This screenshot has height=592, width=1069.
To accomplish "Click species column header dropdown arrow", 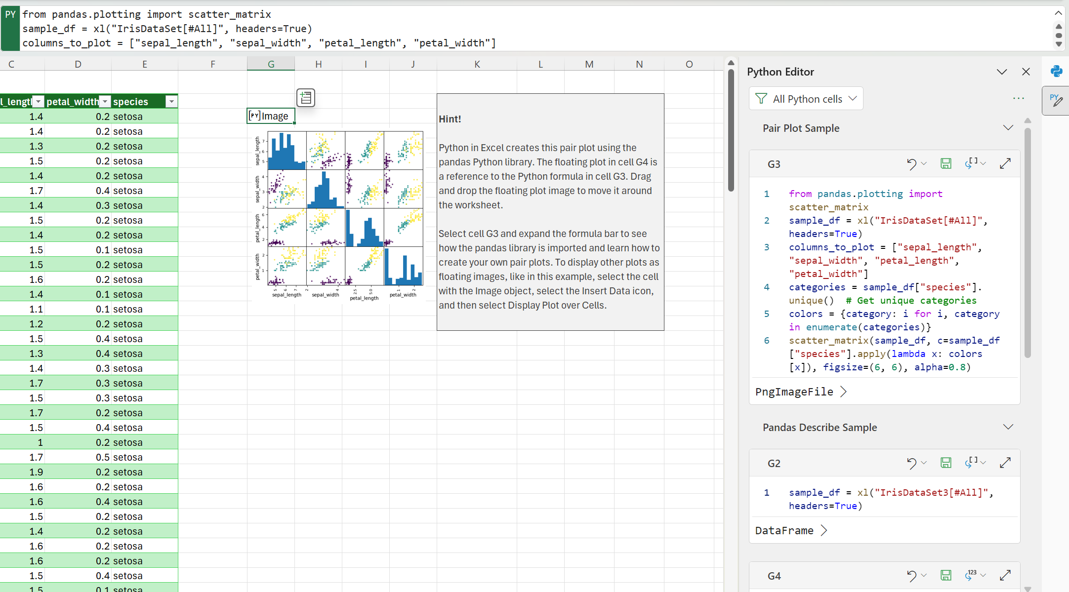I will pos(170,101).
